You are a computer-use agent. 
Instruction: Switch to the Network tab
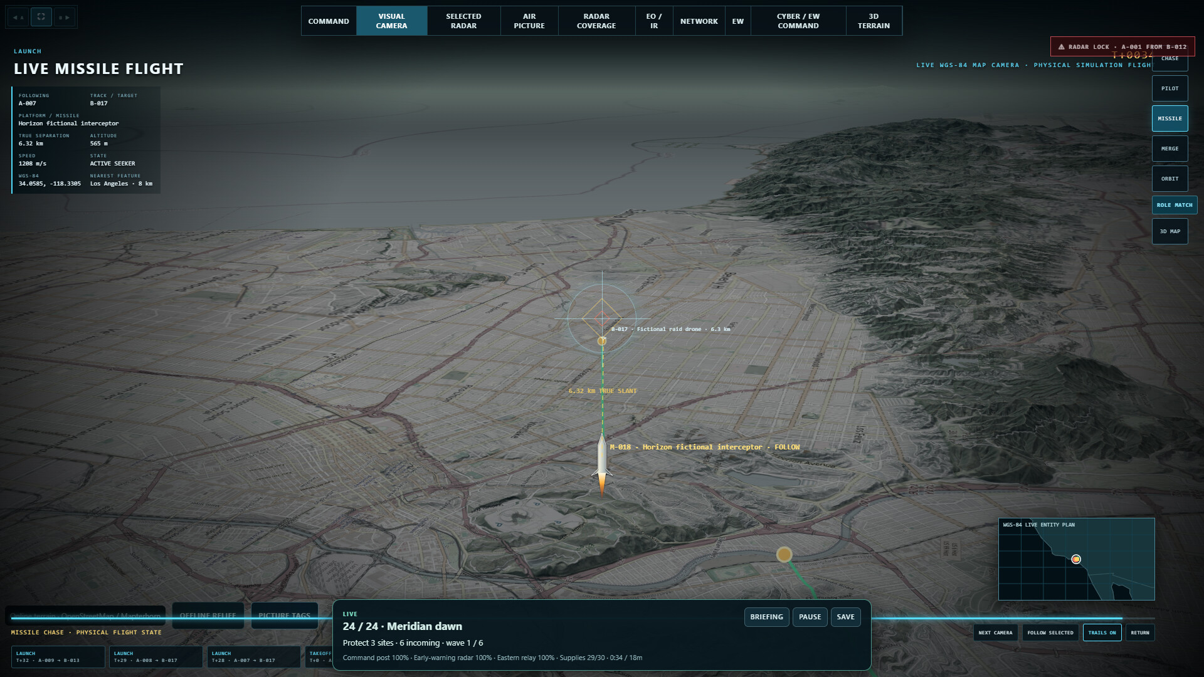[699, 21]
